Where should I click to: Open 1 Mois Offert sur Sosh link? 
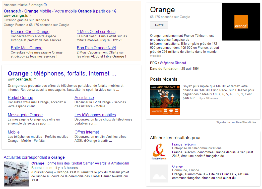point(96,31)
